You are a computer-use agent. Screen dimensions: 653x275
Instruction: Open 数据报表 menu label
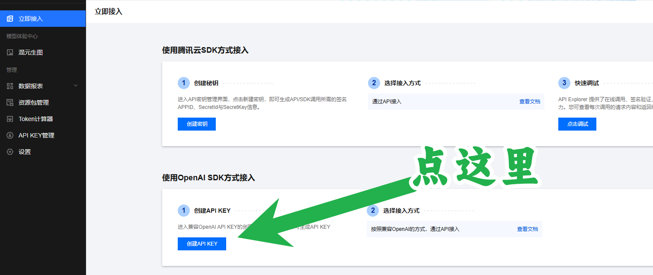(31, 86)
